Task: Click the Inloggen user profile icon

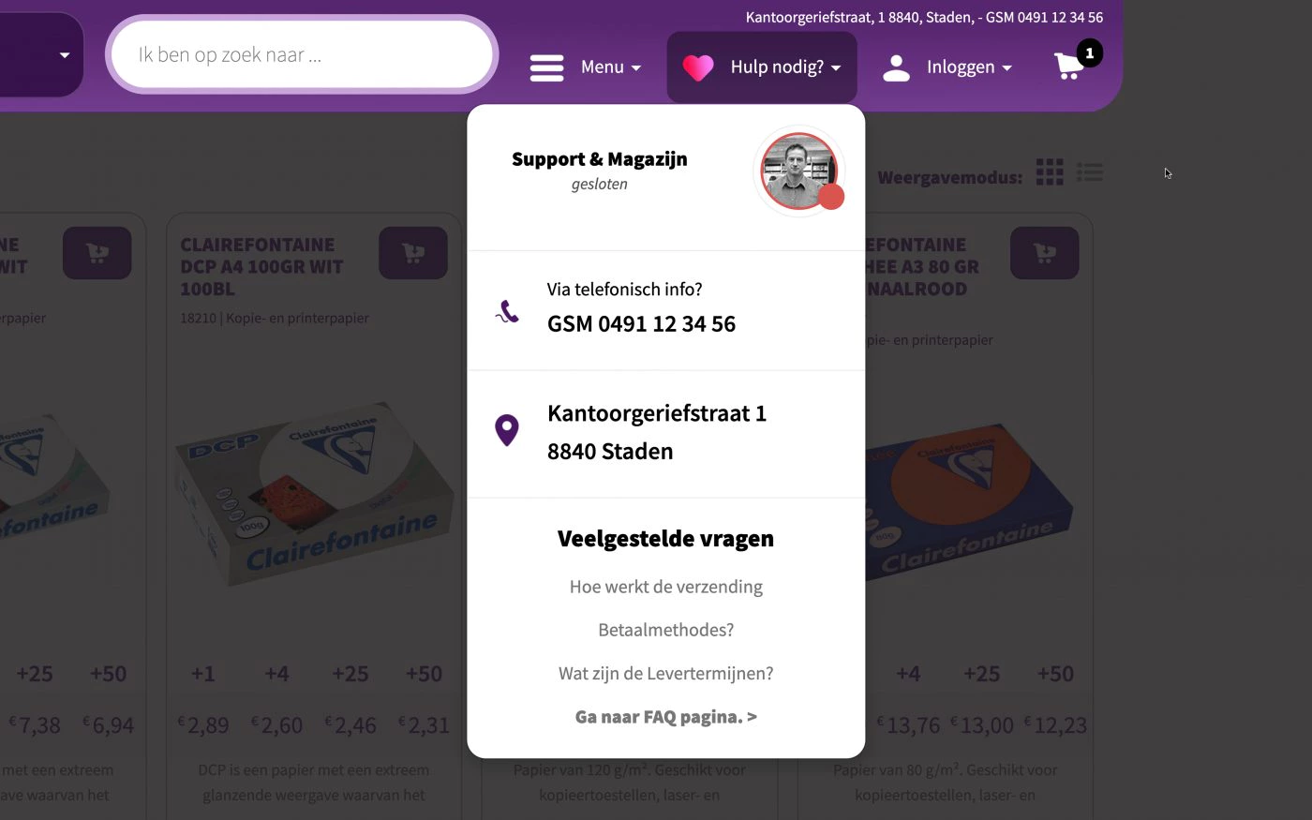Action: 897,67
